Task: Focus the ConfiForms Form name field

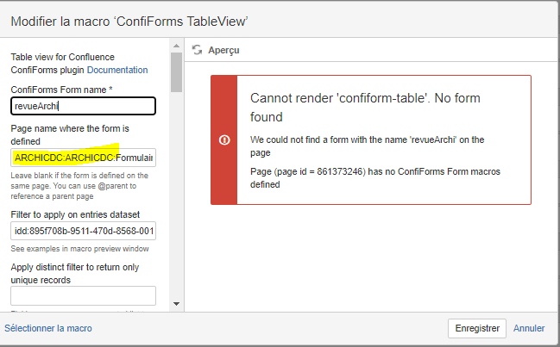Action: pos(83,106)
